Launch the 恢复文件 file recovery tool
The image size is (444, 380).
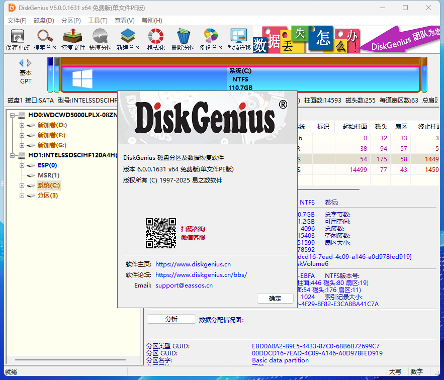tap(73, 40)
